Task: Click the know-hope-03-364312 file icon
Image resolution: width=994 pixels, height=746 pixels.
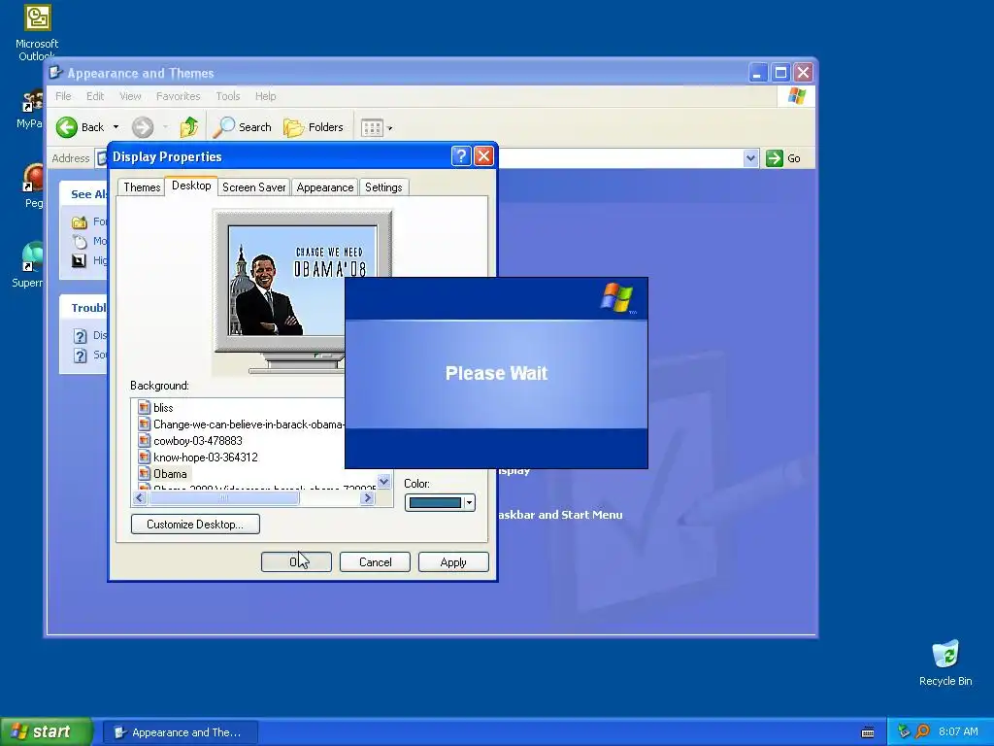Action: 145,457
